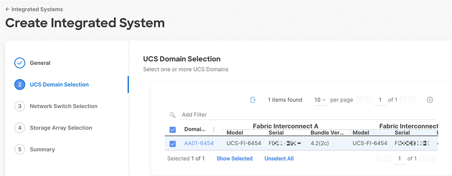Click the Bundle Ver... column header
452x176 pixels.
click(x=327, y=133)
